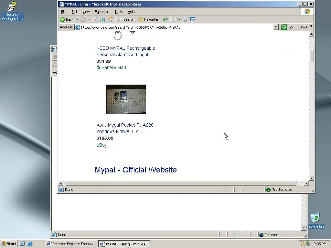Screen dimensions: 331x248
Task: Click the Asus Mypal Pocket PC product thumbnail
Action: pos(126,99)
